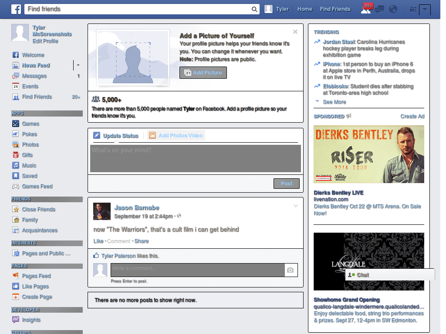446x334 pixels.
Task: Expand trending with See More
Action: coord(334,102)
